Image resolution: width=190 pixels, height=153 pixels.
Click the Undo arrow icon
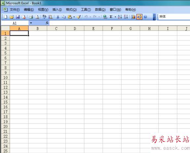pos(86,17)
